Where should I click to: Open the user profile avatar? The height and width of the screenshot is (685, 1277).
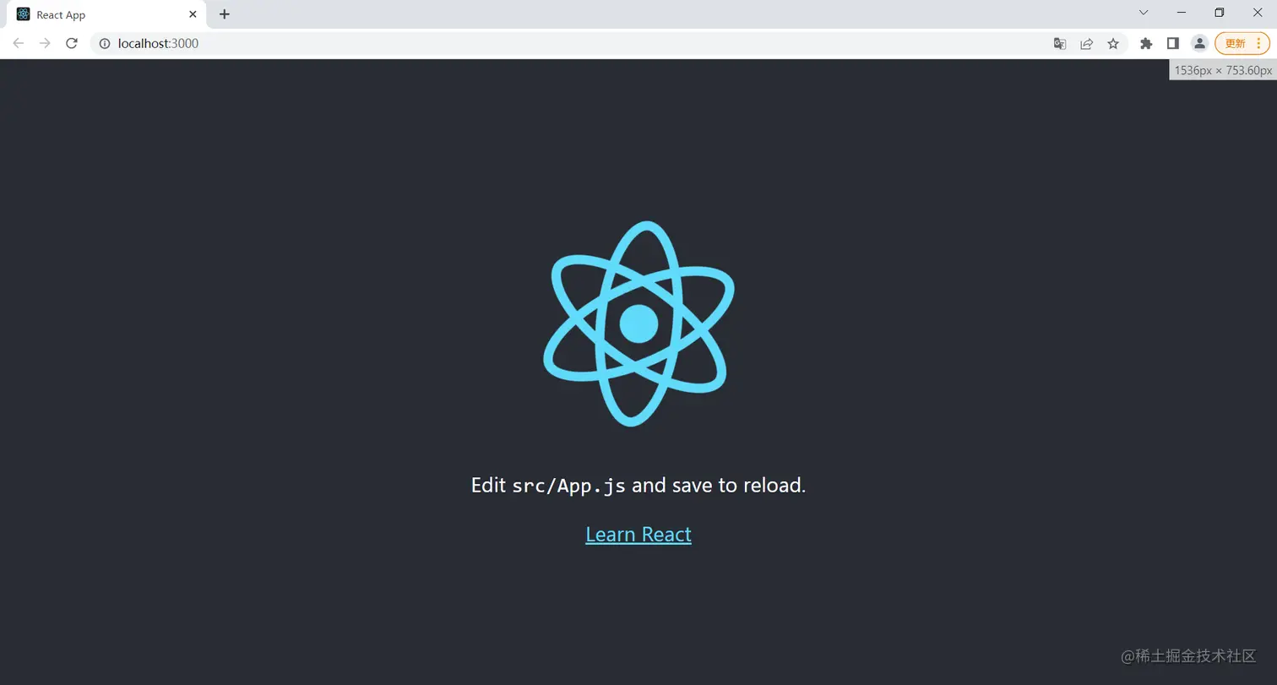tap(1199, 43)
